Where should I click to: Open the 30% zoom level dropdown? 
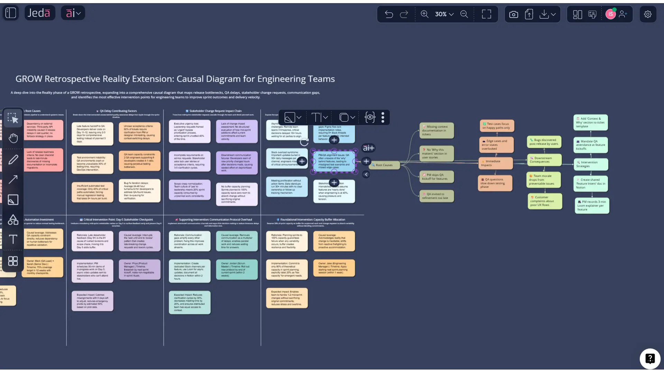(x=444, y=14)
